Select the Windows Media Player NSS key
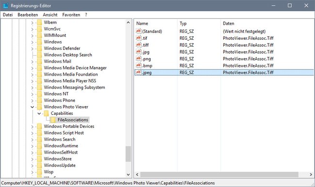315x187 pixels. [x=70, y=81]
